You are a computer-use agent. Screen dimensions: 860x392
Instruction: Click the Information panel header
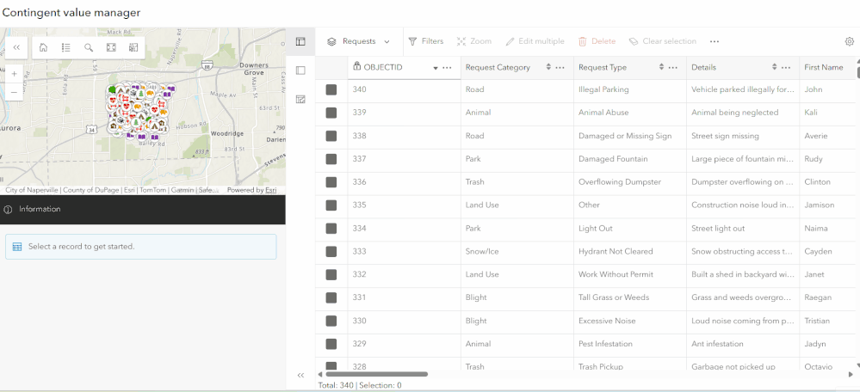click(x=143, y=209)
